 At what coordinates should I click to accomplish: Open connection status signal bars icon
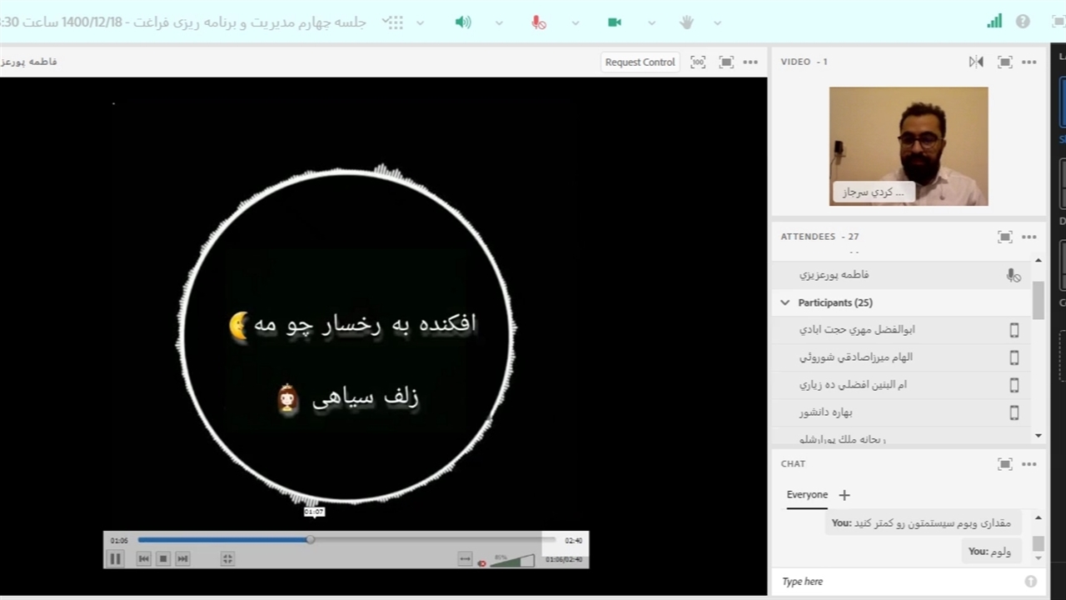click(x=994, y=22)
